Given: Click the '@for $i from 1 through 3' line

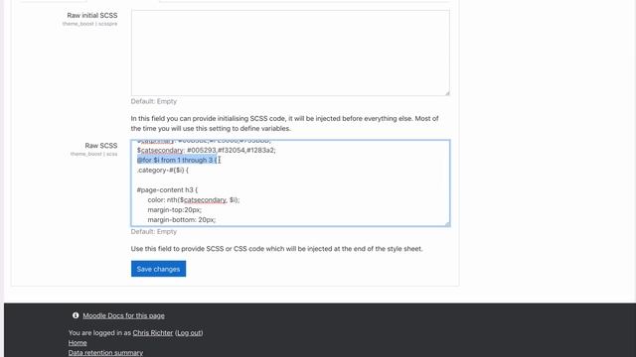Looking at the screenshot, I should click(x=178, y=160).
